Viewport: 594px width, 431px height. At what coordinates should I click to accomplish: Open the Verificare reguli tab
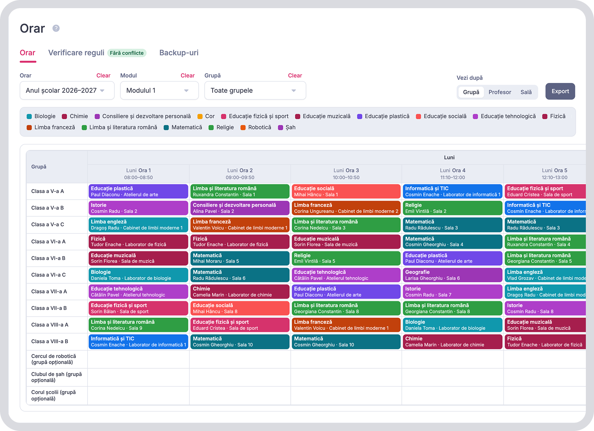tap(76, 53)
